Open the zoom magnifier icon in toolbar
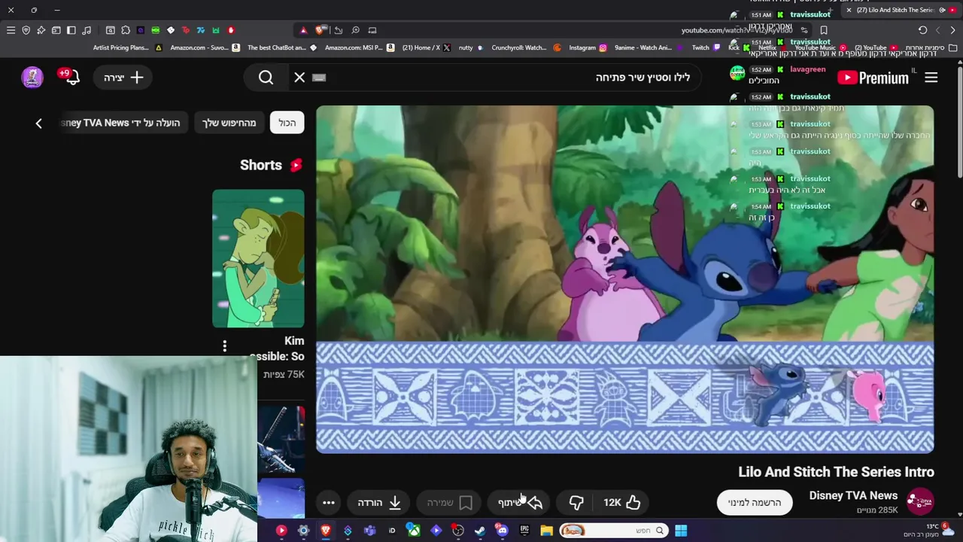The image size is (963, 542). 355,30
